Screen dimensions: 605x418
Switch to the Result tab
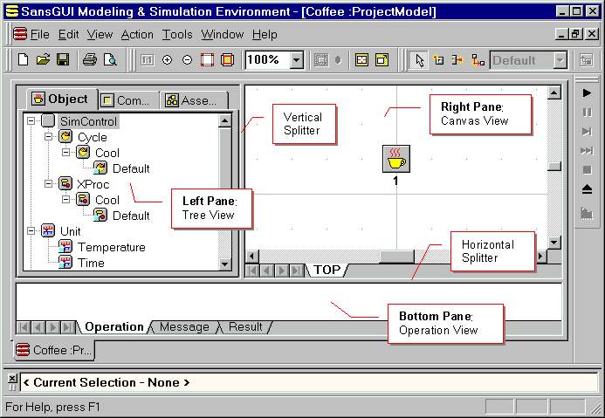tap(245, 327)
